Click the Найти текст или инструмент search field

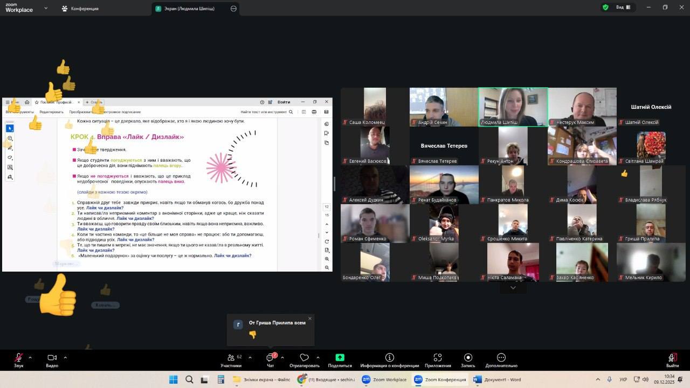click(x=267, y=112)
